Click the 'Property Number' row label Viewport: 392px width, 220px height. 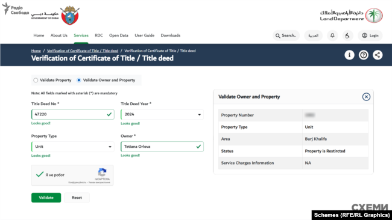pos(237,115)
